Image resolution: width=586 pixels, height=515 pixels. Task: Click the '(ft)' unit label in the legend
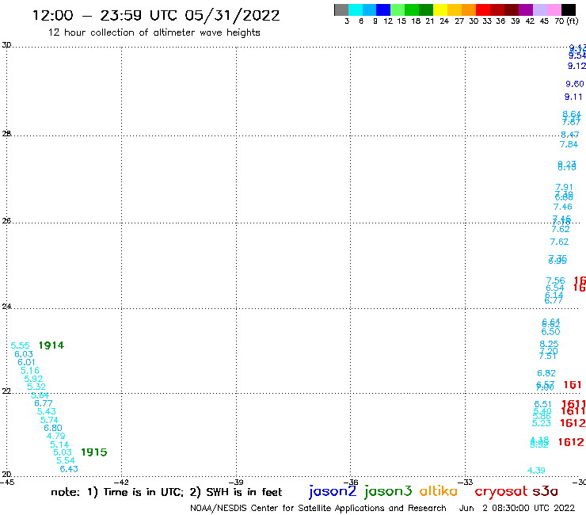click(573, 21)
